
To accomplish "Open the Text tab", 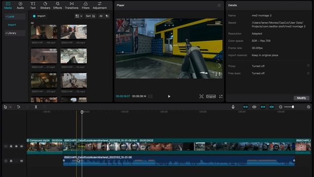I will [x=33, y=5].
